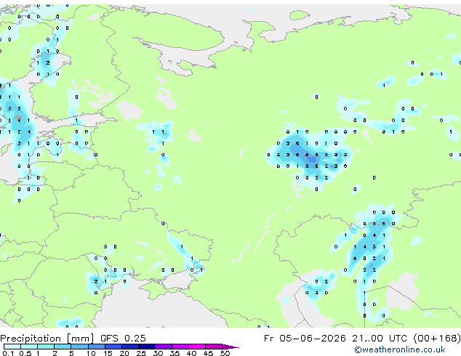Click the 1 to 2 mm legend swatch
Screen dimensions: 461x356
pyautogui.click(x=46, y=347)
